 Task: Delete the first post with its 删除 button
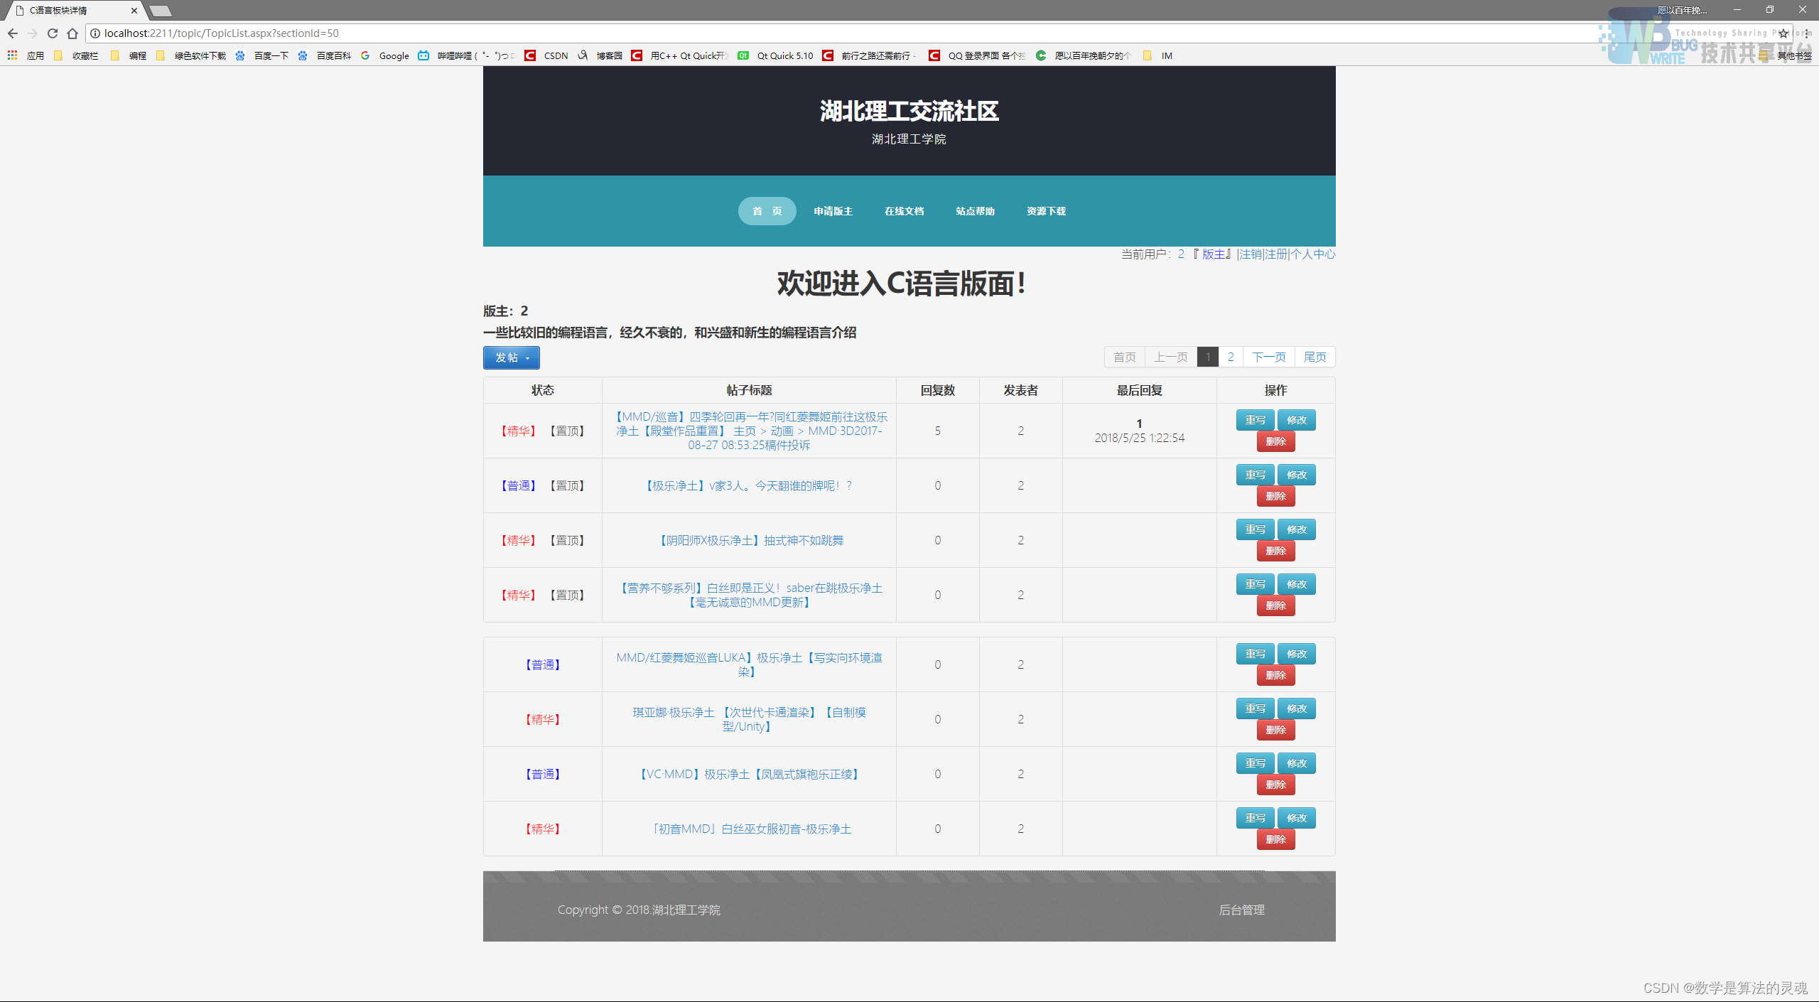click(x=1275, y=441)
